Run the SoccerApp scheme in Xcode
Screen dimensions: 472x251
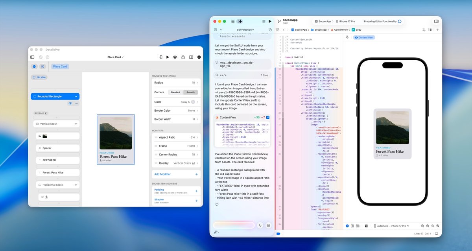click(x=269, y=21)
